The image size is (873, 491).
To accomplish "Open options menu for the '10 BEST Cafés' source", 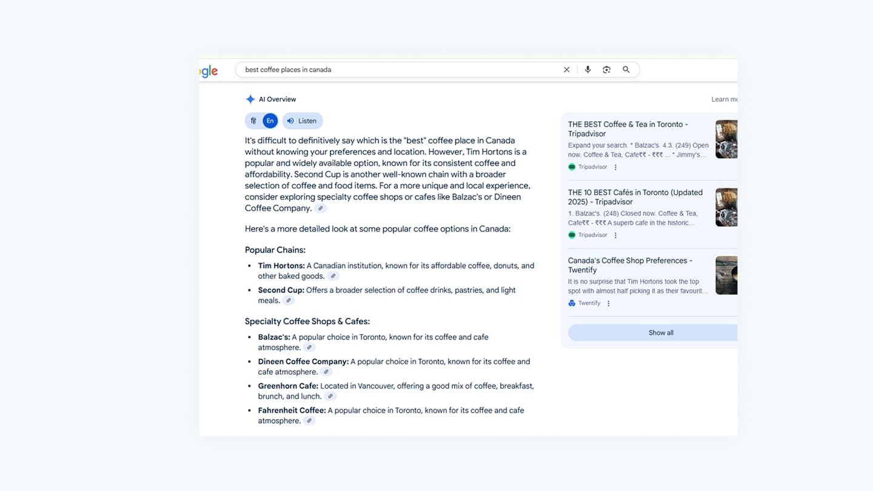I will tap(615, 235).
